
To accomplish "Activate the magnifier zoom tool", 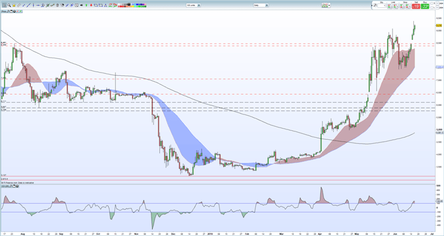I will point(9,5).
